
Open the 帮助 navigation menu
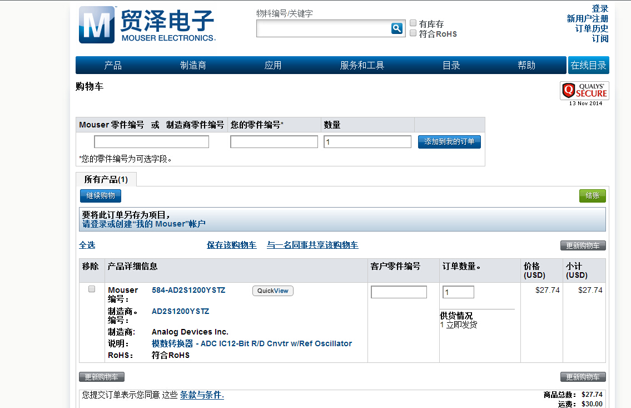526,65
